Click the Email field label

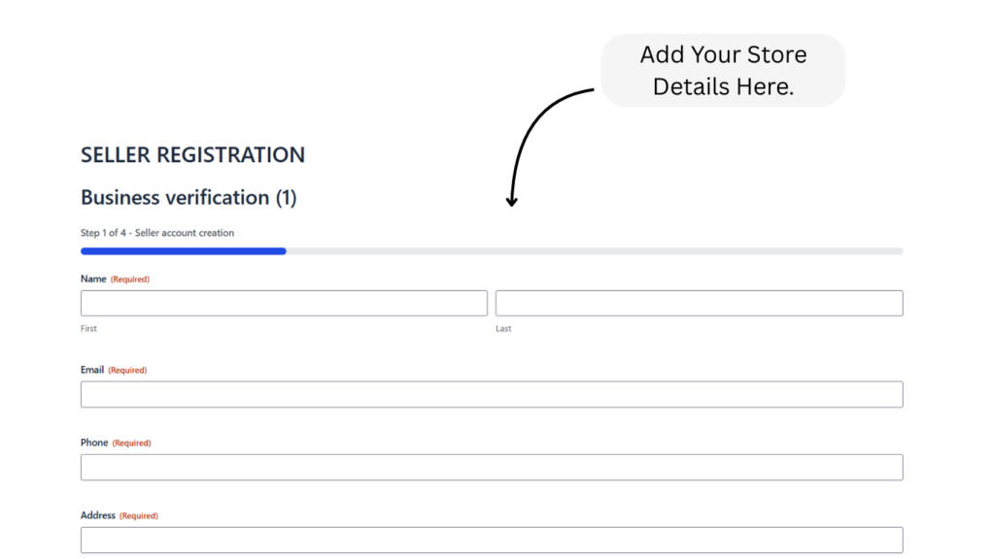pos(92,370)
